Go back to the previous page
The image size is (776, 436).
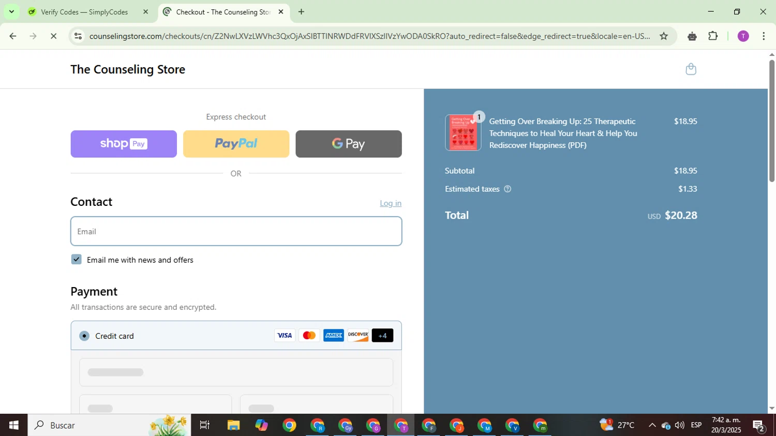[13, 36]
